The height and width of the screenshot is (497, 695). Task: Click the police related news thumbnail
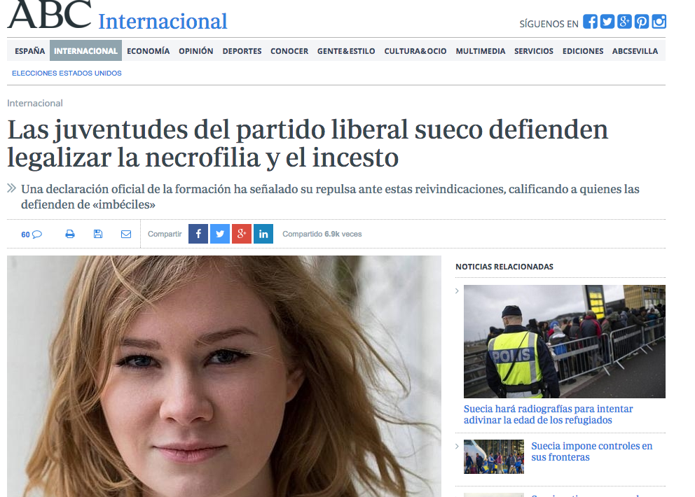(x=564, y=341)
